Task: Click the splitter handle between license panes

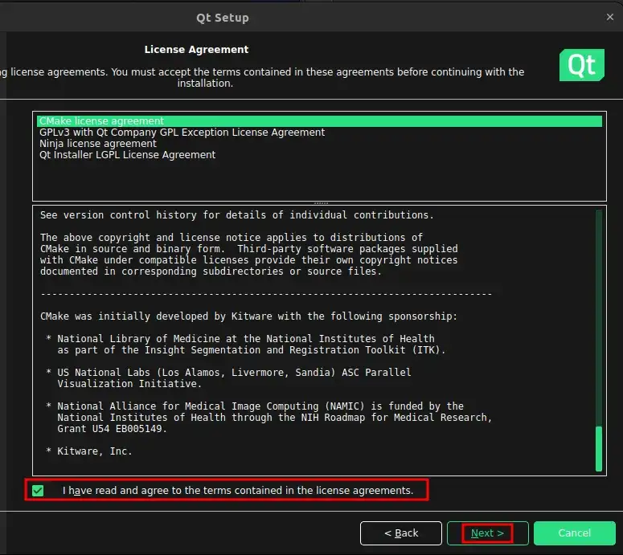Action: 321,203
